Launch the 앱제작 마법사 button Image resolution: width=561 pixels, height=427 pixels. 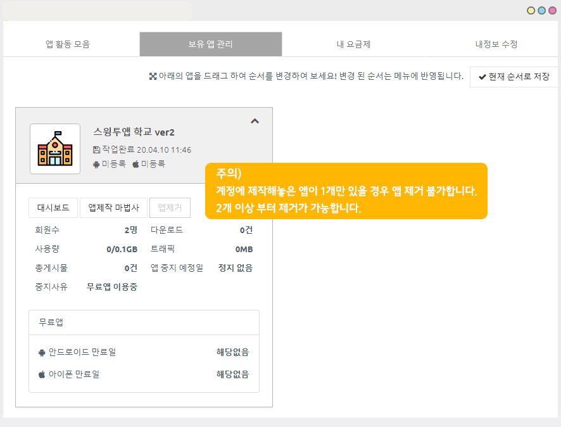tap(114, 208)
